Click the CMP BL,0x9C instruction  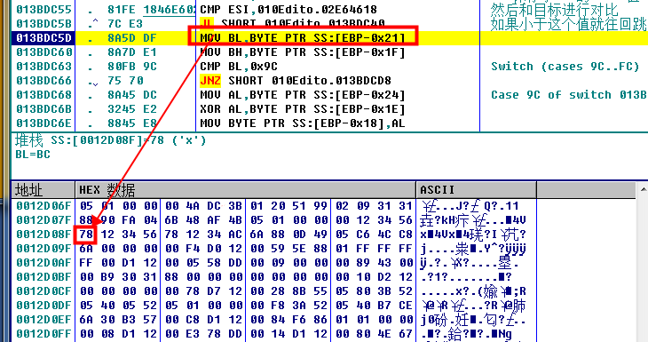coord(239,66)
